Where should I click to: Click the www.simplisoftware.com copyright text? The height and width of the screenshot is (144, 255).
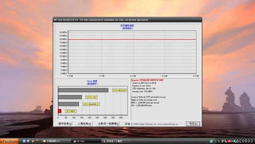[168, 124]
